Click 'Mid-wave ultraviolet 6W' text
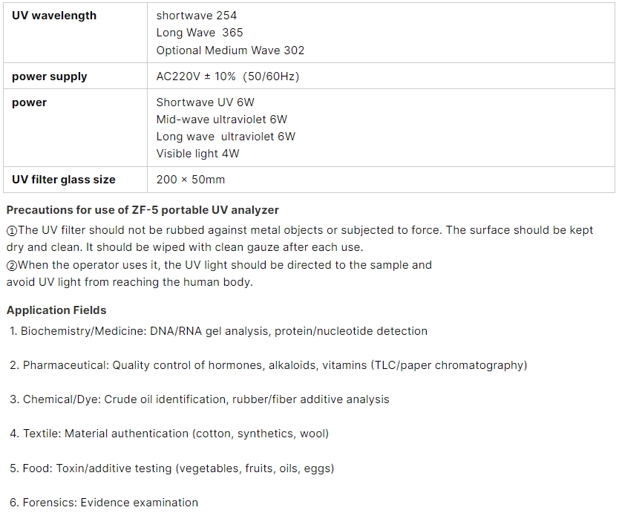Screen dimensions: 619x513 click(x=222, y=120)
